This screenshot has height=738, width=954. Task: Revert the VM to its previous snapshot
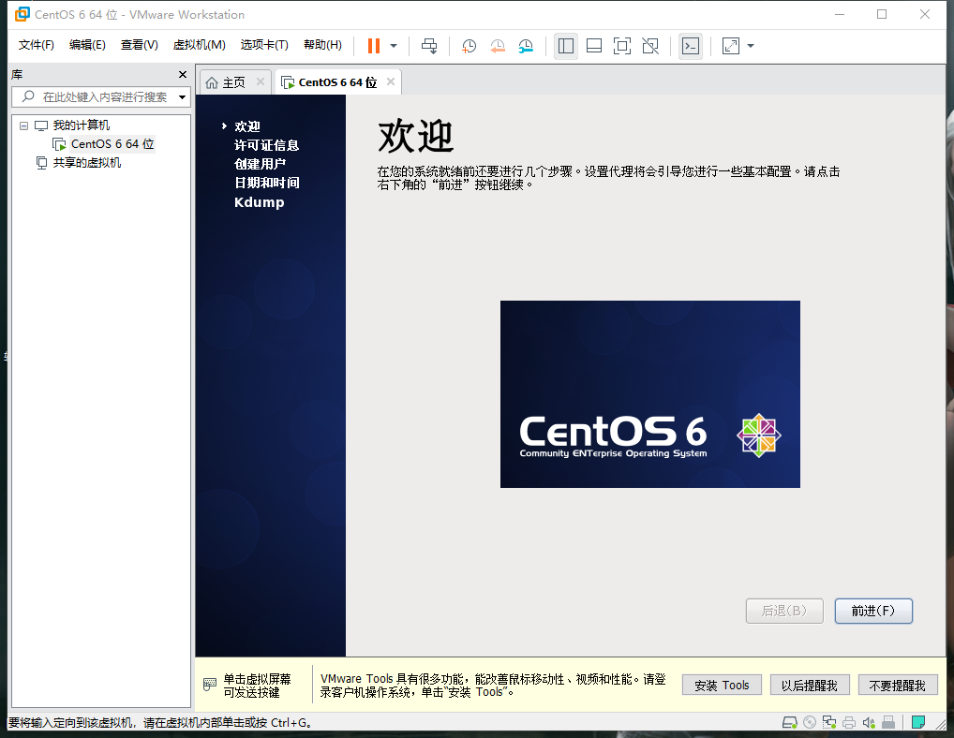click(x=498, y=46)
